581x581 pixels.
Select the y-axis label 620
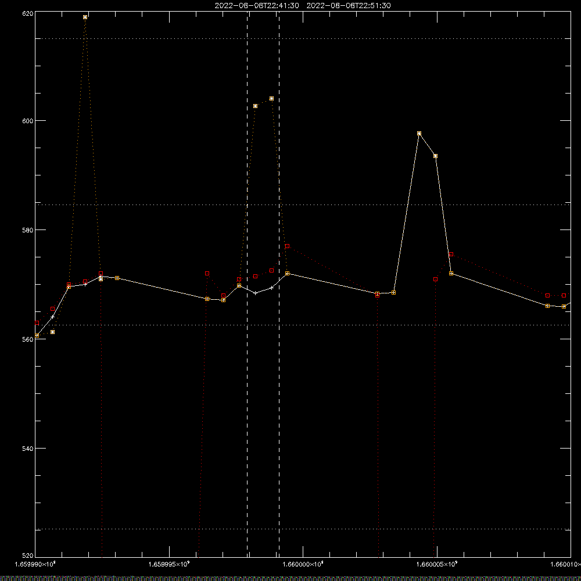click(x=28, y=13)
